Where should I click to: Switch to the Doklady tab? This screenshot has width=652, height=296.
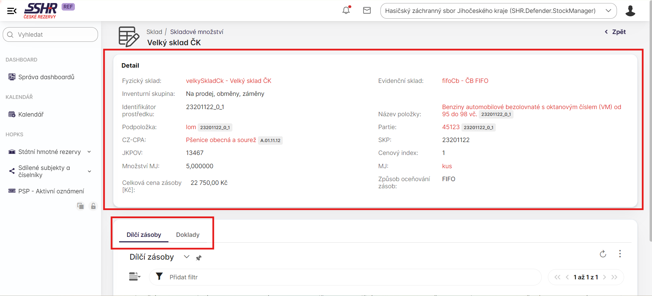(x=188, y=235)
